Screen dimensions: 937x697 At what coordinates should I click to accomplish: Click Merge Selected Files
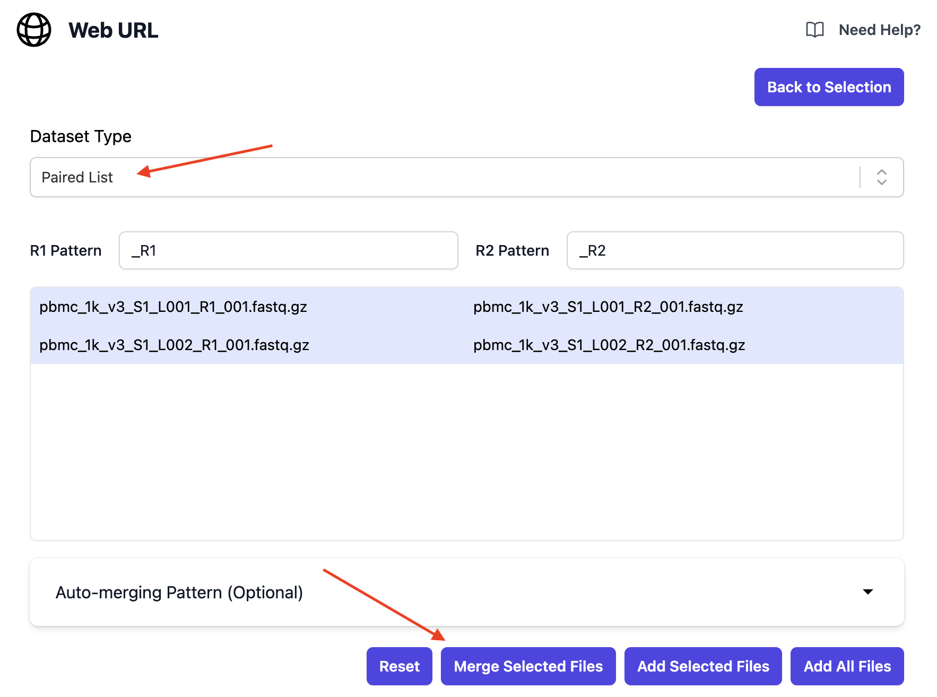528,666
